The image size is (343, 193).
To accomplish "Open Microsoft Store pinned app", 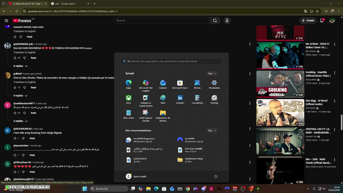I will click(x=180, y=84).
